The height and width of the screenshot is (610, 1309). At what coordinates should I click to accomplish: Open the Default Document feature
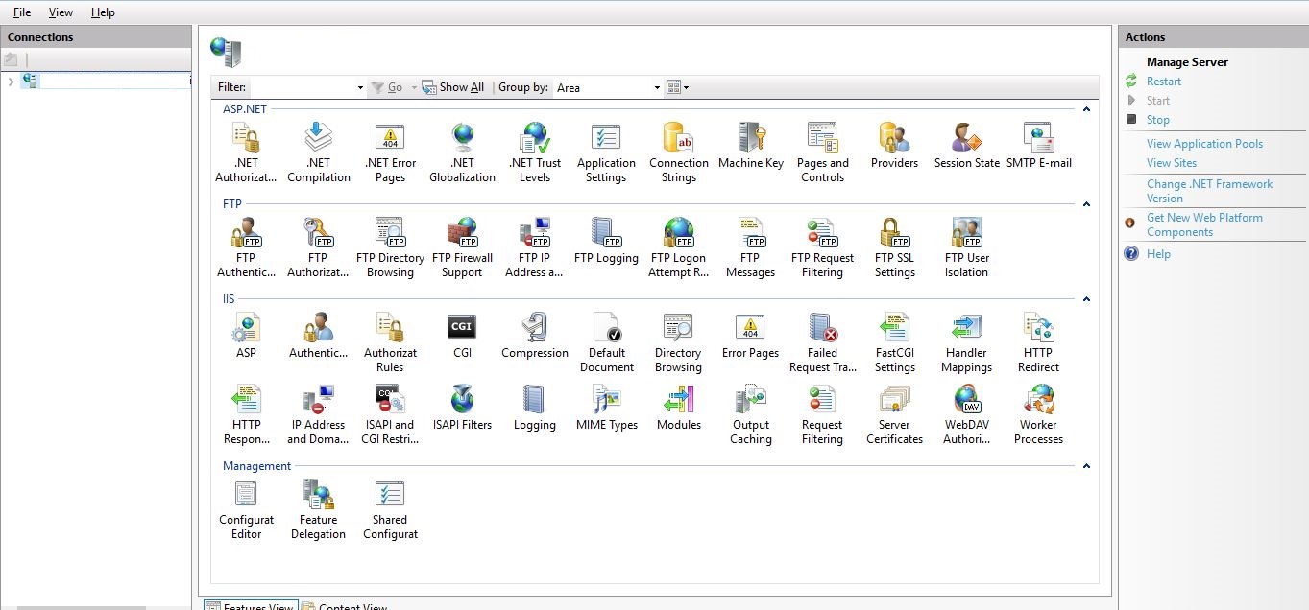coord(607,329)
